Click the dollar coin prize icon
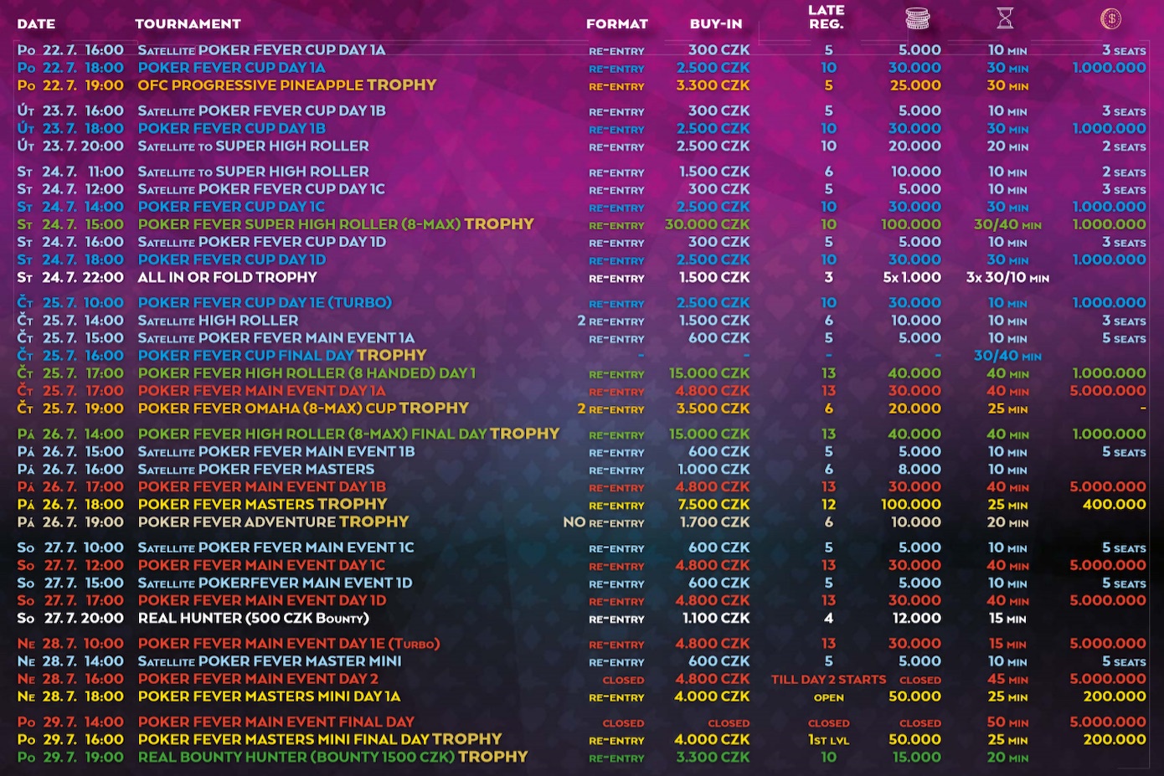Screen dimensions: 1164x776 coord(1110,18)
